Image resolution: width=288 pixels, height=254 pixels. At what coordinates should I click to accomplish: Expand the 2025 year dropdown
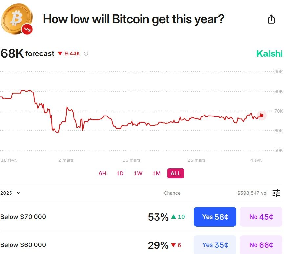coord(11,193)
